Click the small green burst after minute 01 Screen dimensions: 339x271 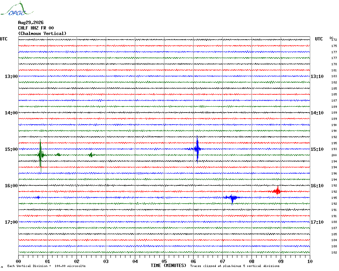click(x=58, y=154)
